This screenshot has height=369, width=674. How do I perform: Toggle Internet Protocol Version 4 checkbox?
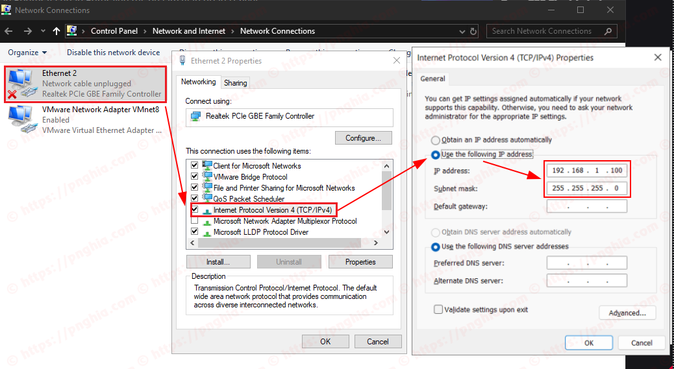click(x=195, y=209)
